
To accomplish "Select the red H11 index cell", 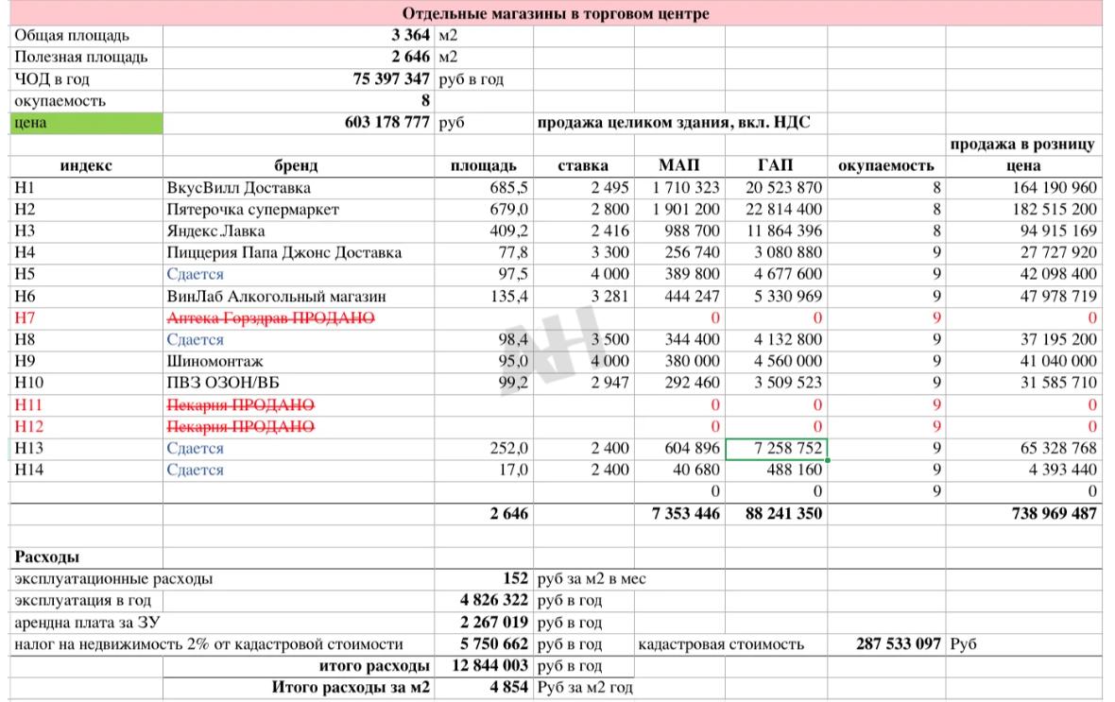I will (x=29, y=405).
